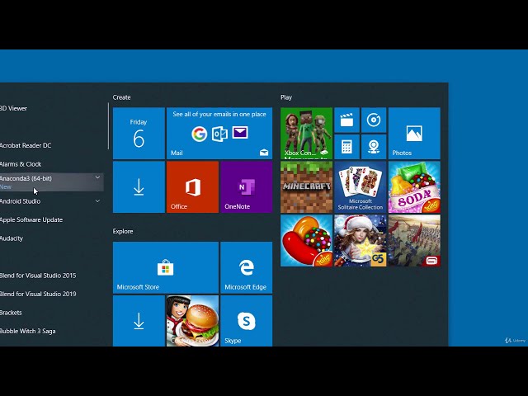Click the Explore group heading

[123, 231]
